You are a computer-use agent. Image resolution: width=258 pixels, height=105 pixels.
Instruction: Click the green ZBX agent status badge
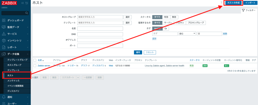tap(205, 66)
